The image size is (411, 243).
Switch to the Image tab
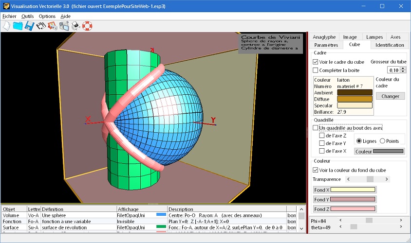(350, 37)
